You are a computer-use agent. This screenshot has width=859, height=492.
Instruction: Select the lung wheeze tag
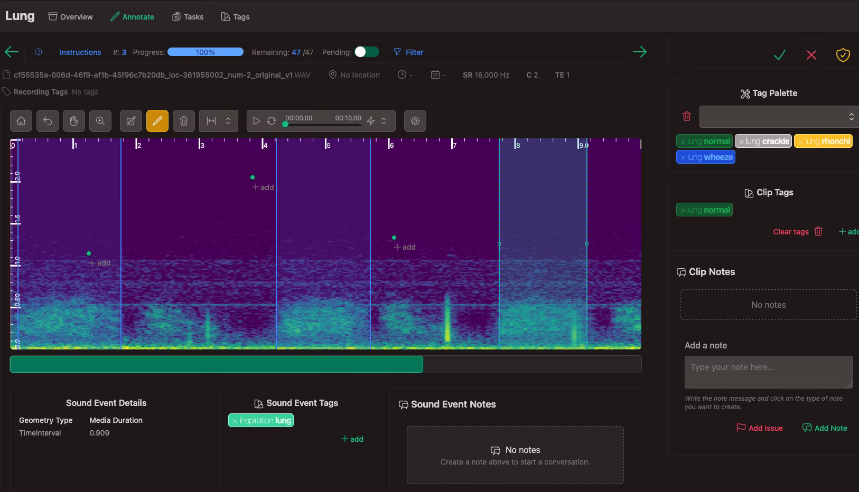[x=706, y=157]
